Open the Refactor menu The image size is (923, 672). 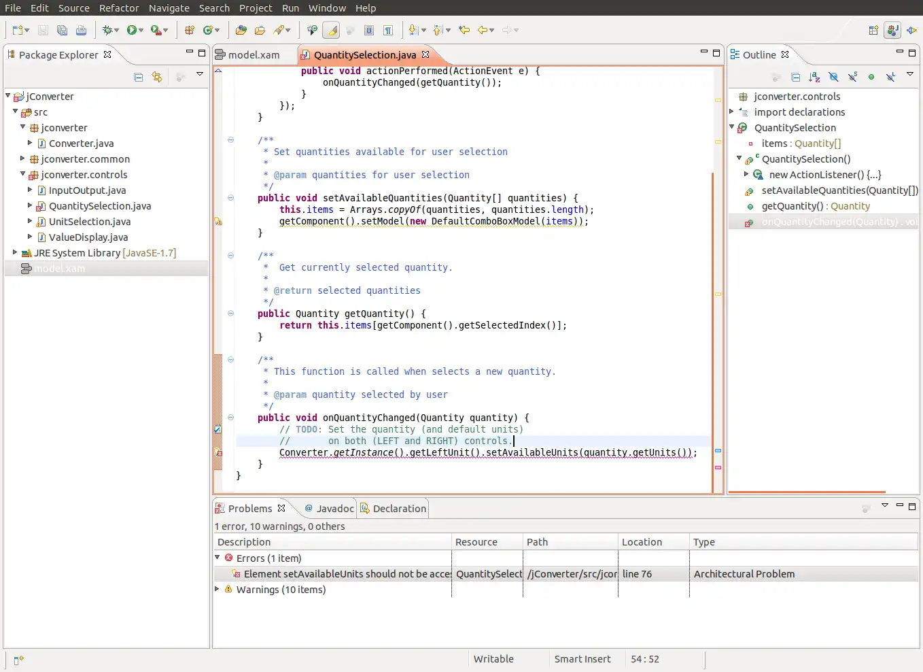tap(119, 8)
